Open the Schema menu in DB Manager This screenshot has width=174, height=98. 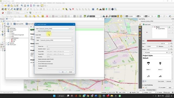pyautogui.click(x=14, y=21)
